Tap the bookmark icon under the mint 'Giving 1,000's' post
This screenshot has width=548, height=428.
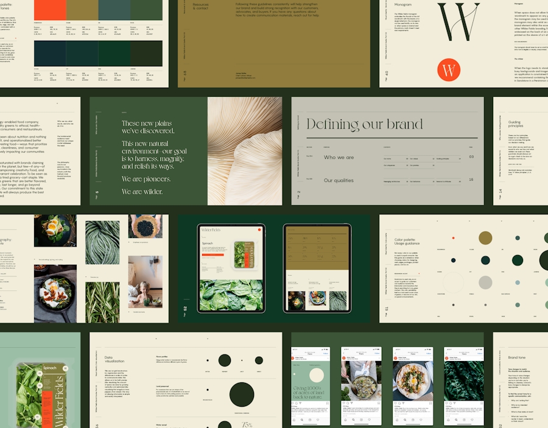pyautogui.click(x=327, y=403)
